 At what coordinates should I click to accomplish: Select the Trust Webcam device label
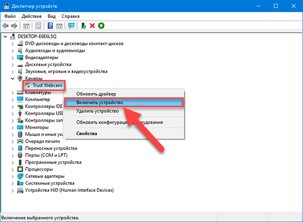(x=47, y=85)
